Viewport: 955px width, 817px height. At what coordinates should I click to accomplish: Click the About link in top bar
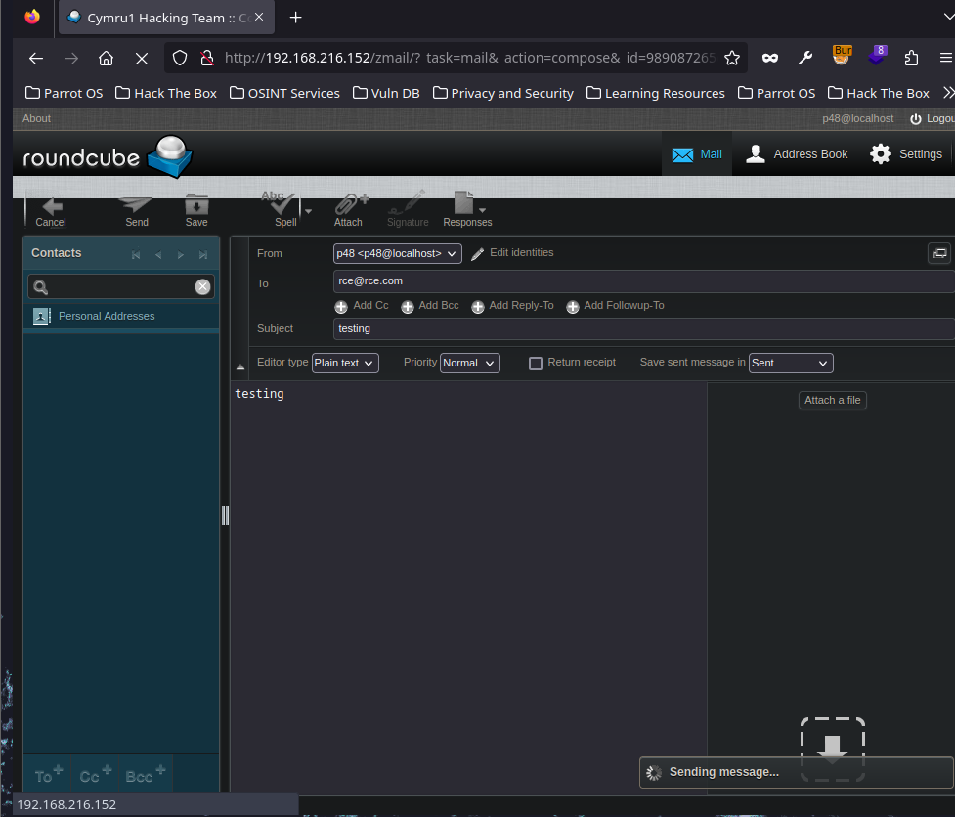36,118
